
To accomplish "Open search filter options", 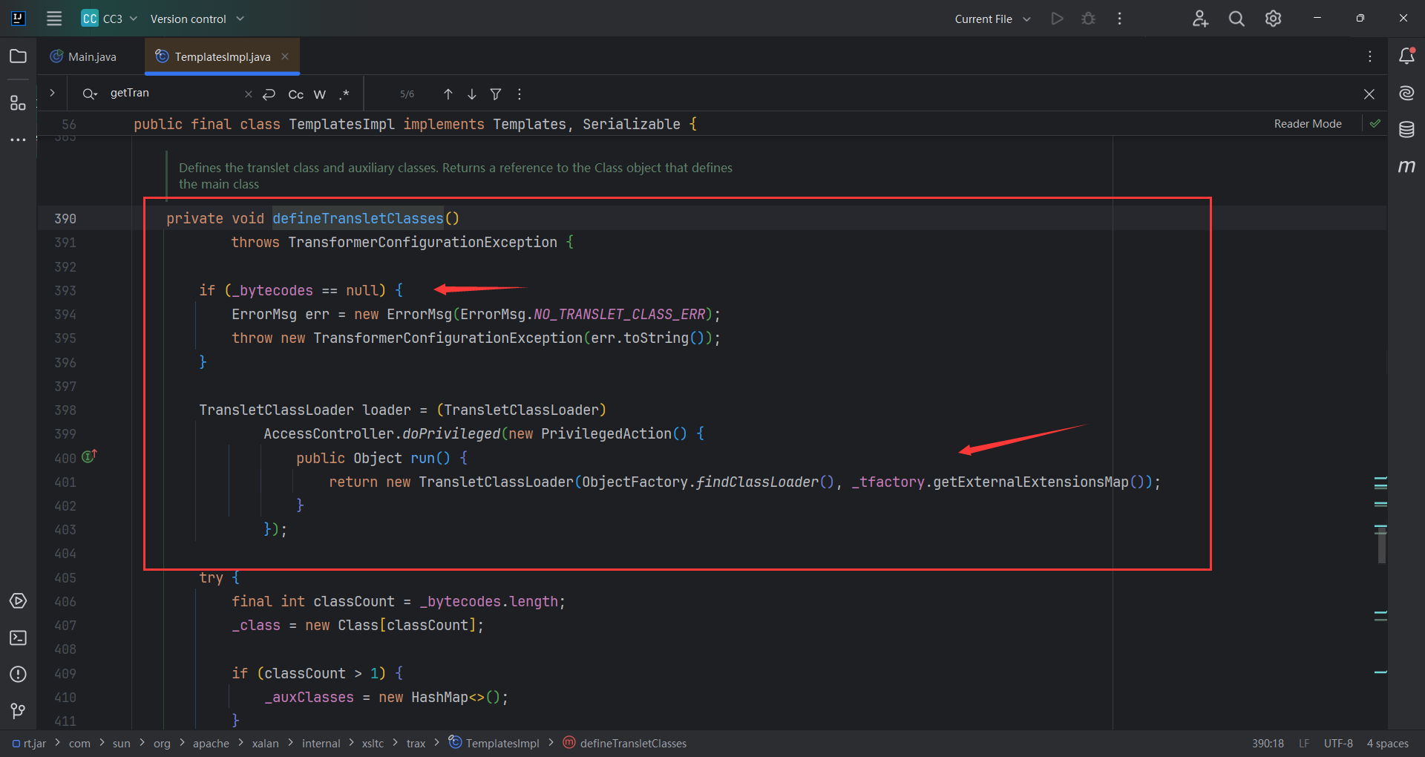I will click(x=496, y=94).
